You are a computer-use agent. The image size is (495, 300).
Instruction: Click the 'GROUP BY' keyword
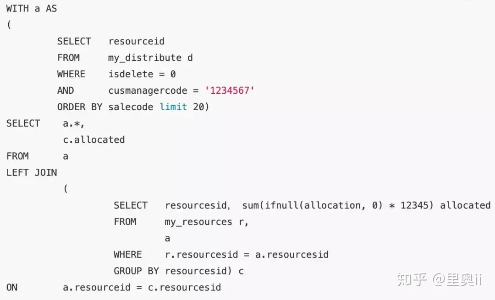pos(136,271)
